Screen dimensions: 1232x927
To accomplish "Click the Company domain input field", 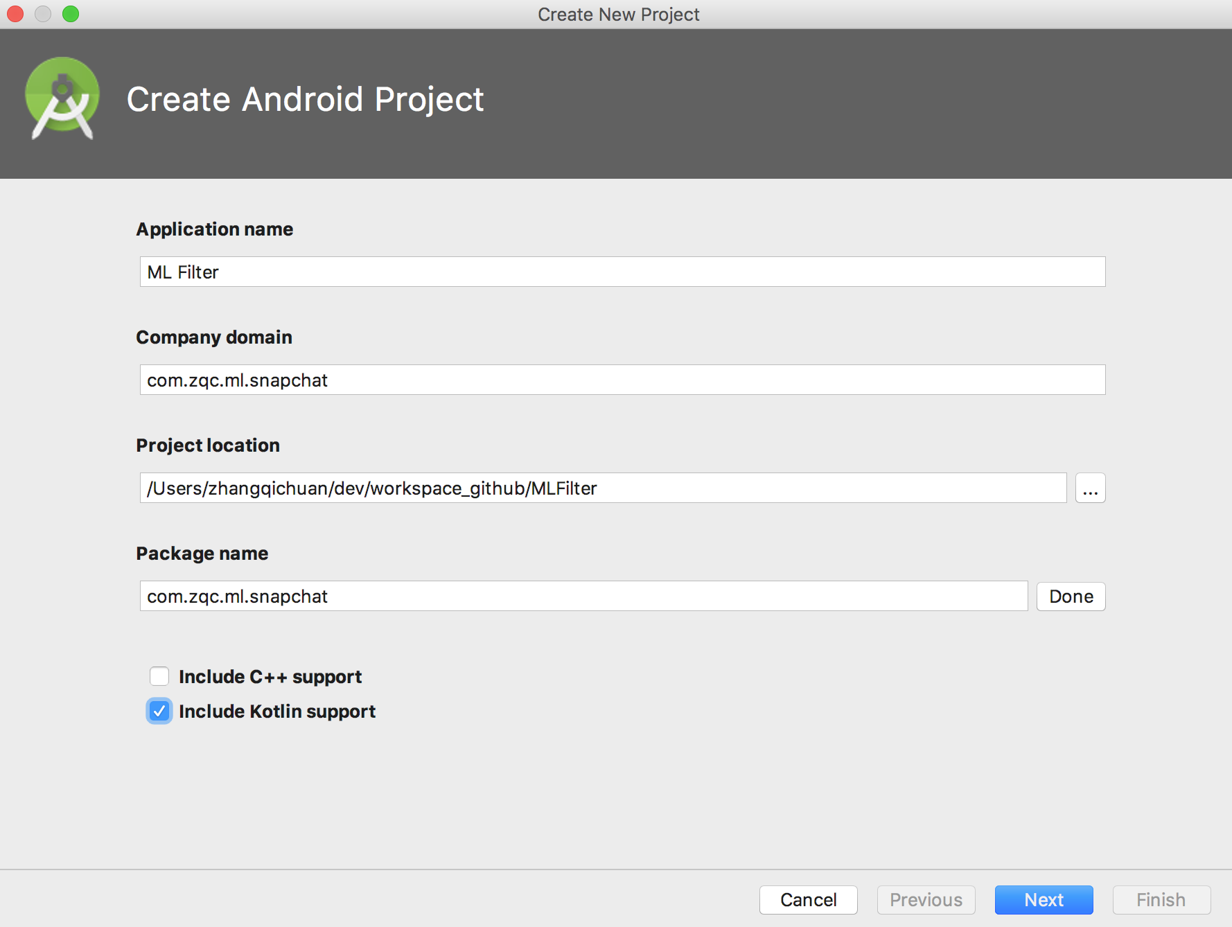I will tap(622, 380).
